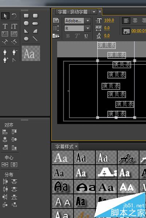Click New Title Based on Current icon
The width and height of the screenshot is (146, 218).
click(56, 20)
